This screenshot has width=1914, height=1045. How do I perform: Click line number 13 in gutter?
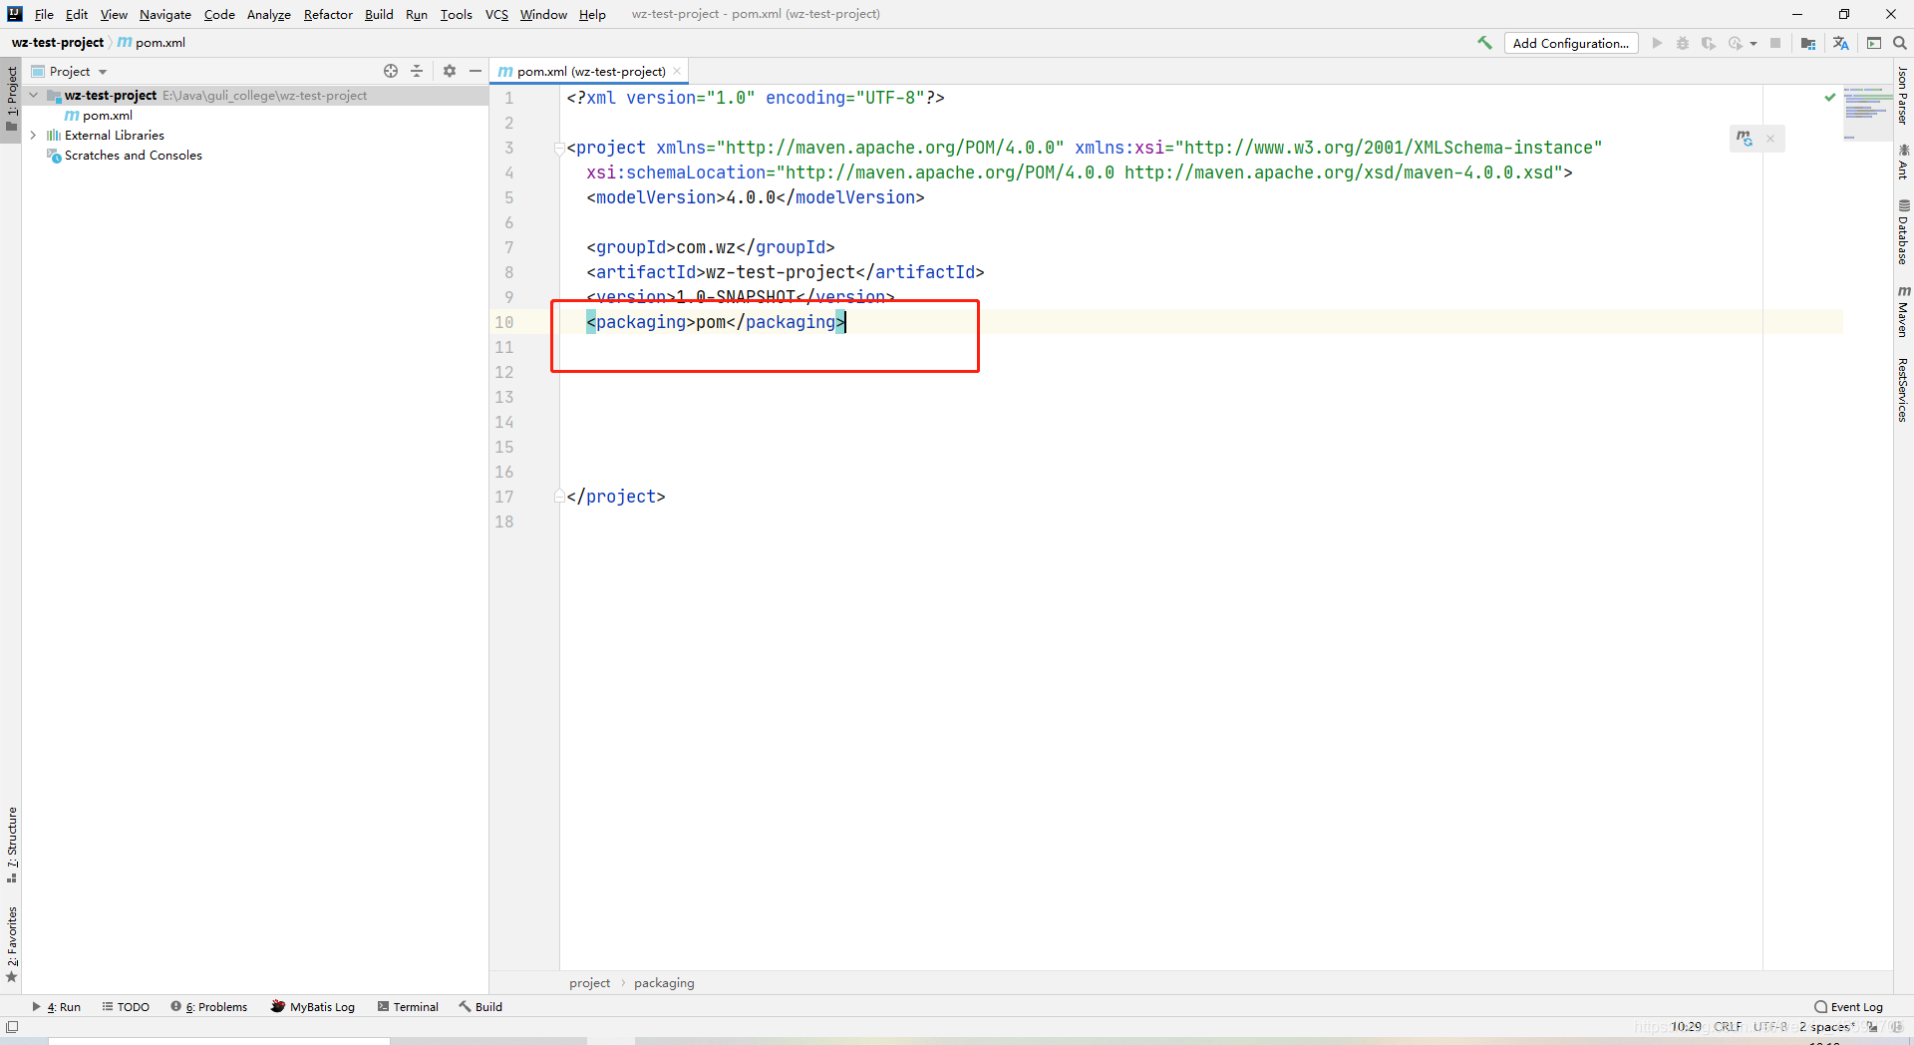point(504,397)
